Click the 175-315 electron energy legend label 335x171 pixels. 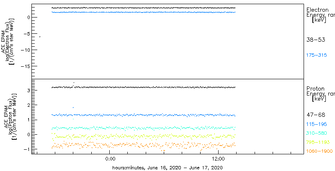click(x=317, y=55)
